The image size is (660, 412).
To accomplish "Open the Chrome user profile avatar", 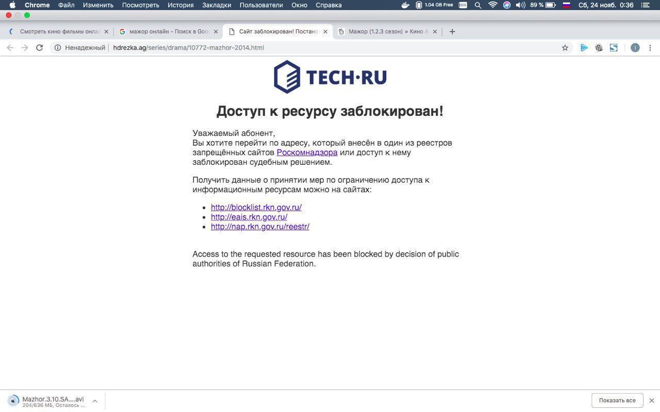I will (x=635, y=47).
